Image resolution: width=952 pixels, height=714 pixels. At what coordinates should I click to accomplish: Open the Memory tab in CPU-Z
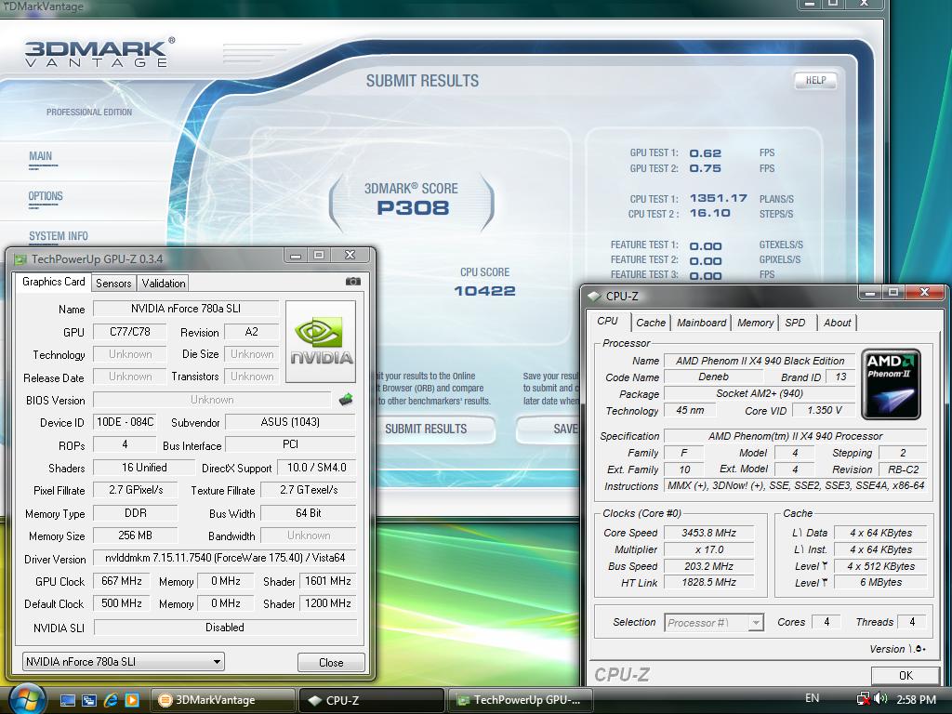coord(755,323)
